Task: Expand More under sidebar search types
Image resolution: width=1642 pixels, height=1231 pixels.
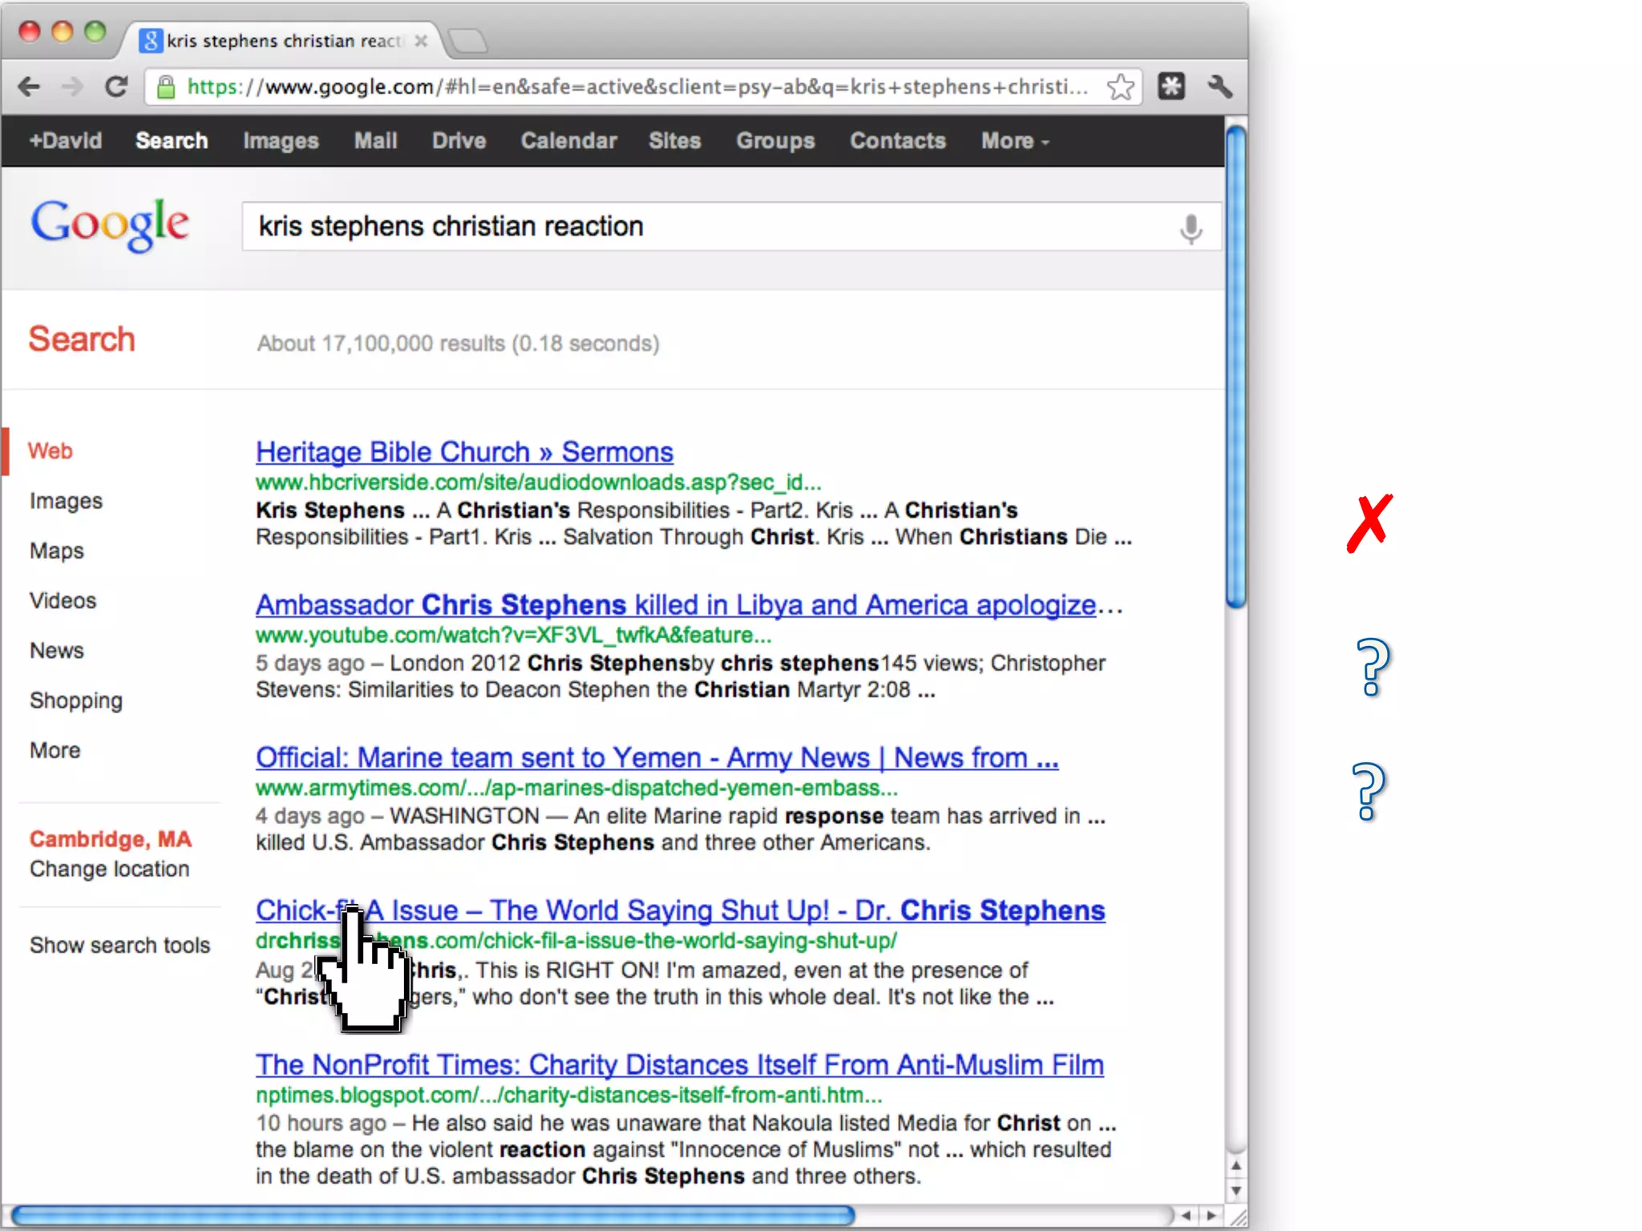Action: point(55,750)
